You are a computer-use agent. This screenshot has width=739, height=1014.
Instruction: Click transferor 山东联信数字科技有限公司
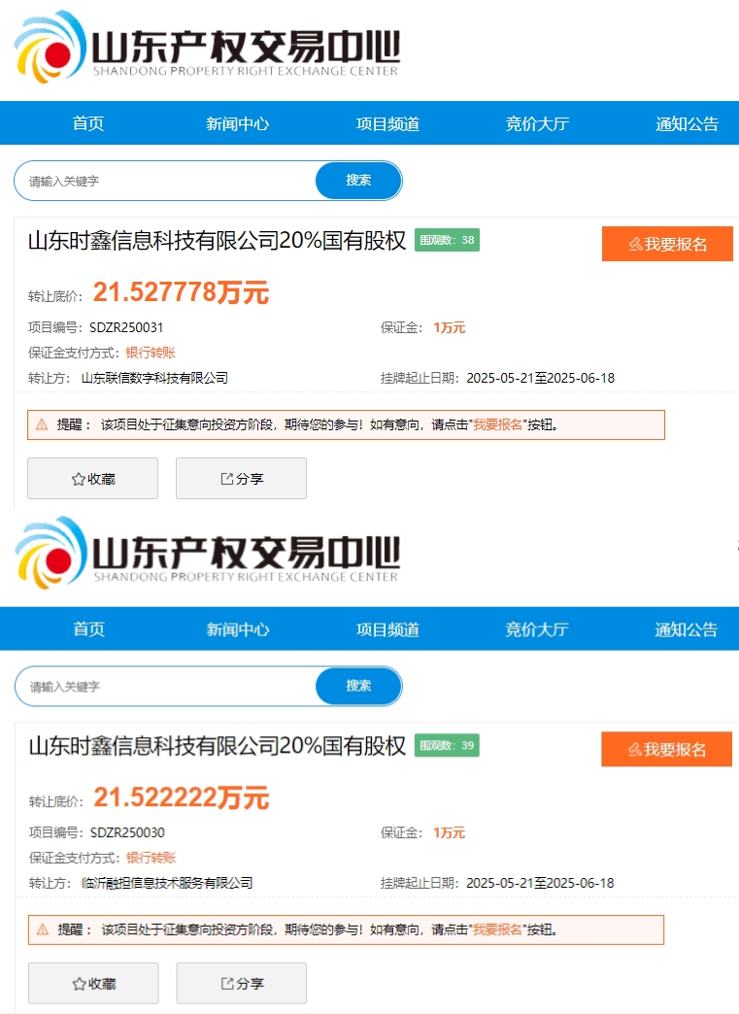pos(154,379)
